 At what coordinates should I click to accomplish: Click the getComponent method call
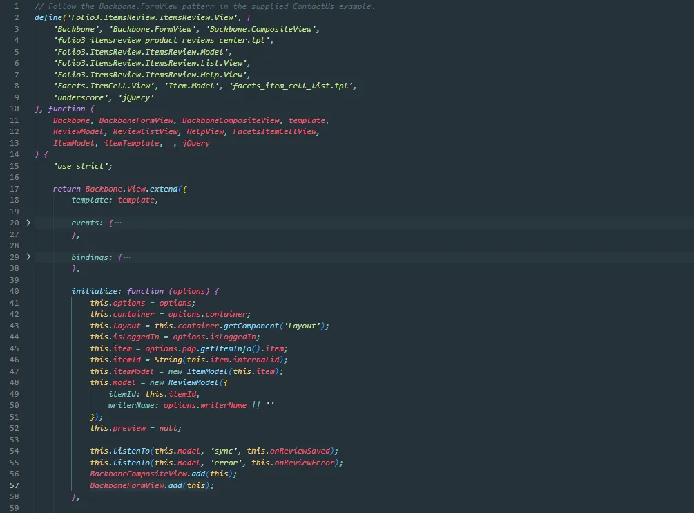251,326
